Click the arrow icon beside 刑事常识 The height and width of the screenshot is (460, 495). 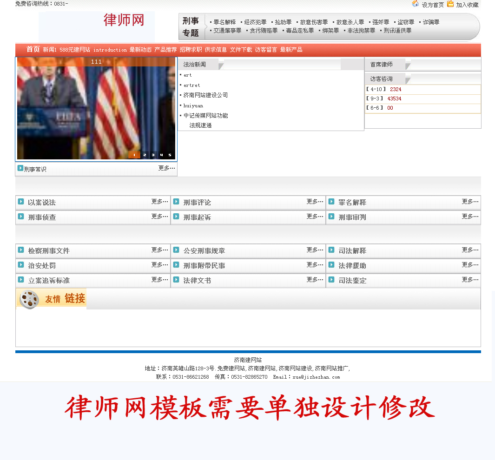point(20,168)
